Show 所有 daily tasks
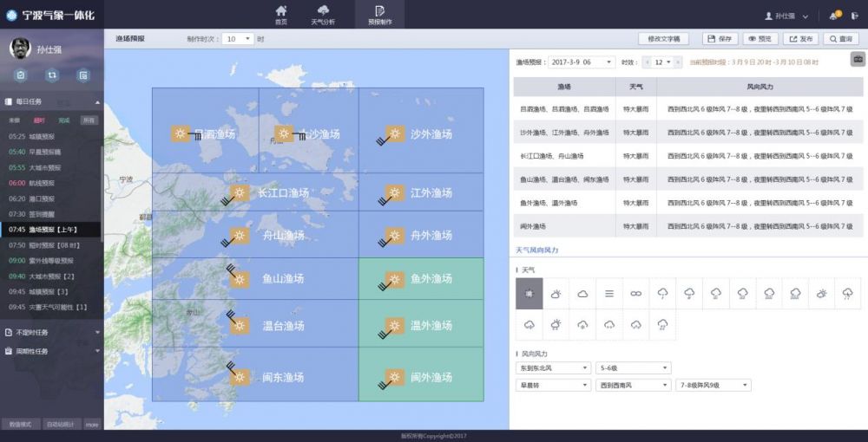Viewport: 868px width, 442px height. [89, 120]
